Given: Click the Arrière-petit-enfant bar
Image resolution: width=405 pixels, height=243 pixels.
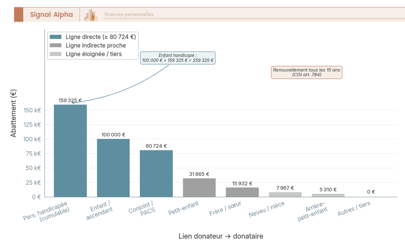Looking at the screenshot, I should click(x=328, y=195).
